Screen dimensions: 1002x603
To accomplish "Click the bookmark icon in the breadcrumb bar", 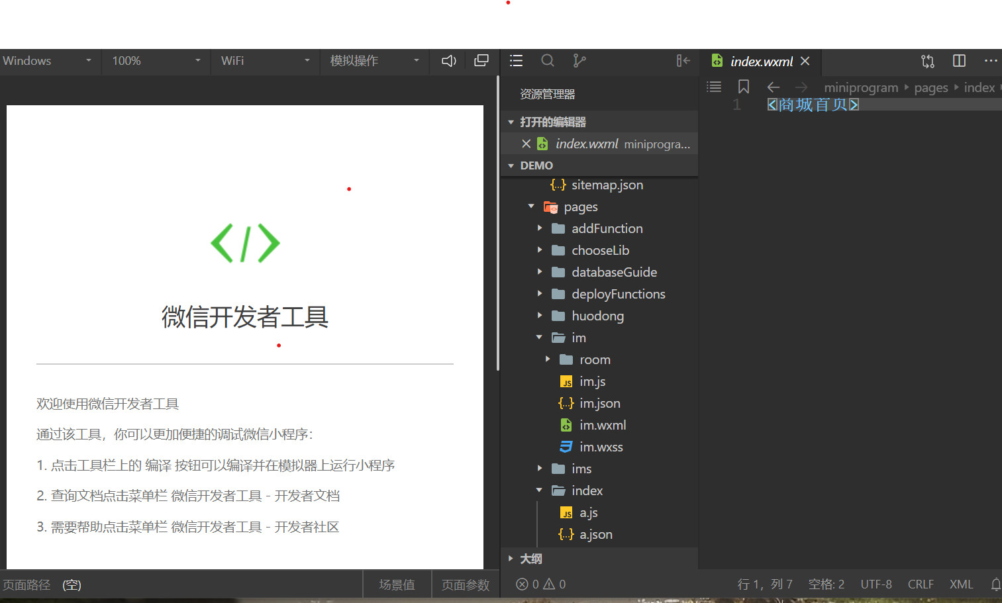I will [x=744, y=87].
